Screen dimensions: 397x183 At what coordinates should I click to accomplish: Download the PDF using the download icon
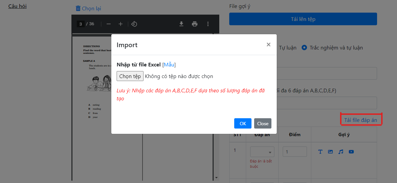point(181,24)
